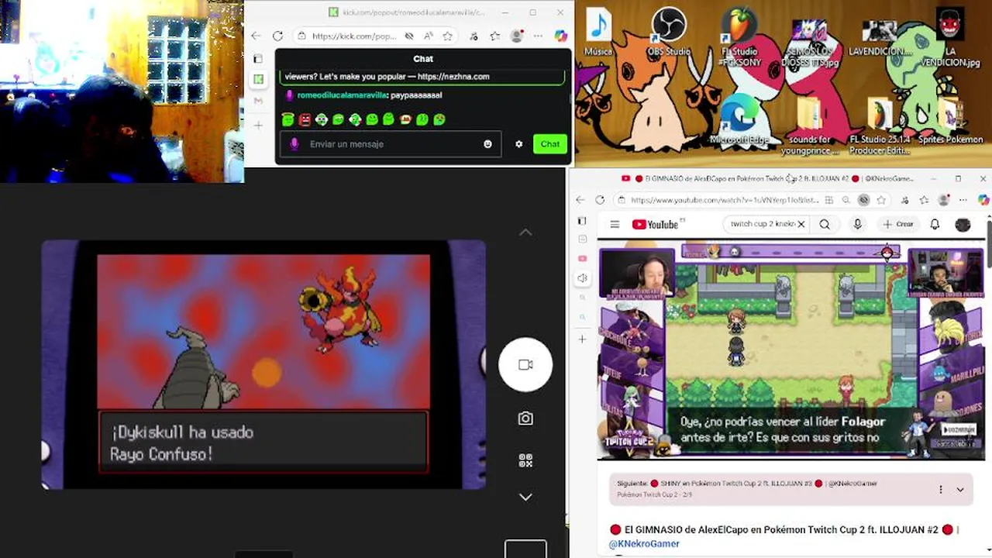Click the Kick window address bar
The height and width of the screenshot is (558, 992).
click(353, 36)
